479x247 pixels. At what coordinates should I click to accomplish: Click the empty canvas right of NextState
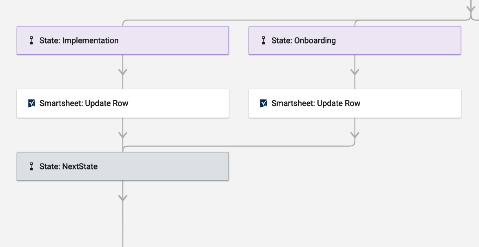pyautogui.click(x=351, y=183)
